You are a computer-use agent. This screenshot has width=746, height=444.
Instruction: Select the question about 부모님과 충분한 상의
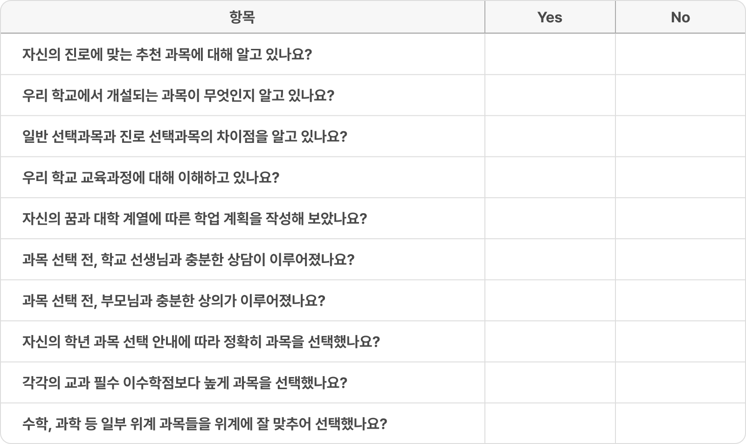[173, 301]
